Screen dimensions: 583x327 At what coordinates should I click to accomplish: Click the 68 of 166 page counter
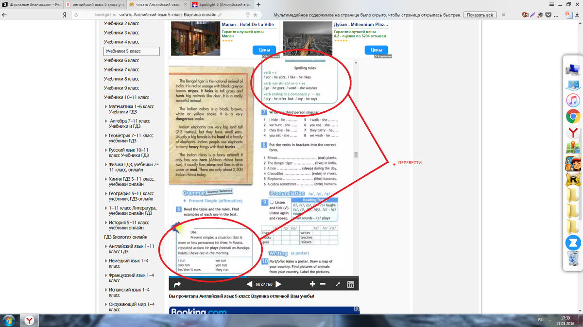coord(264,284)
